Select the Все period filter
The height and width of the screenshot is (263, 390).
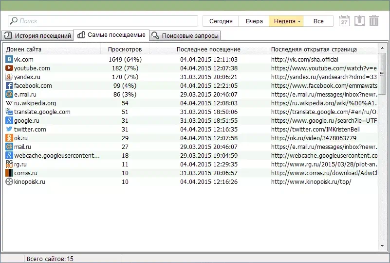point(318,21)
